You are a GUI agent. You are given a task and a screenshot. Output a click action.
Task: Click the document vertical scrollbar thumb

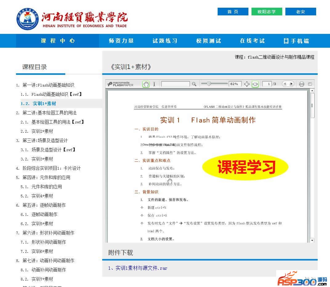[312, 105]
